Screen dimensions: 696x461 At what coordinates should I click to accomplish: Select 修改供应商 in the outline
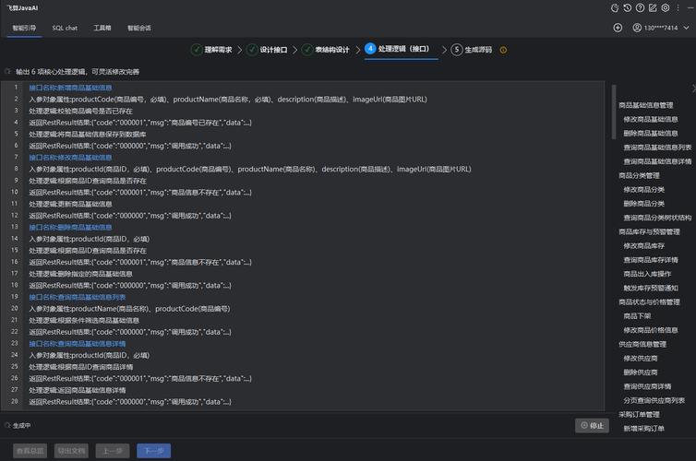pyautogui.click(x=641, y=358)
